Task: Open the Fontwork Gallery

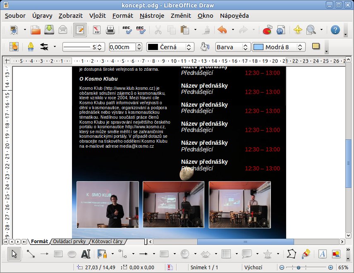Action: pos(323,254)
